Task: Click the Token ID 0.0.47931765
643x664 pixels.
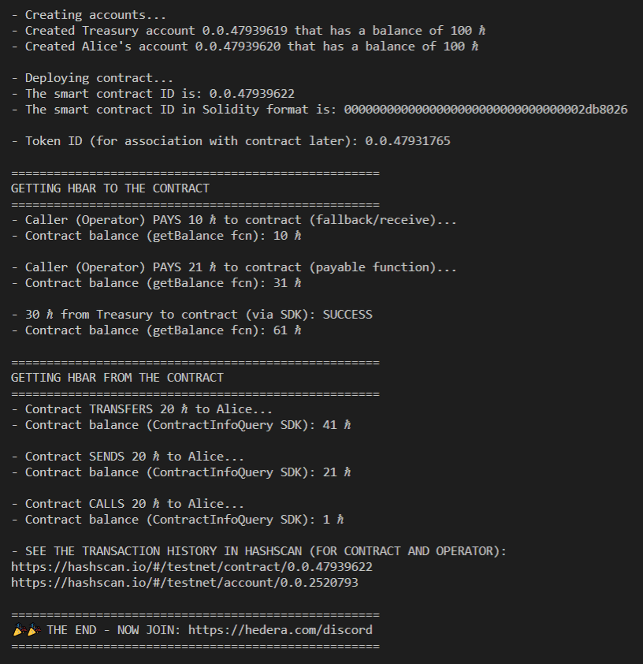Action: 408,141
